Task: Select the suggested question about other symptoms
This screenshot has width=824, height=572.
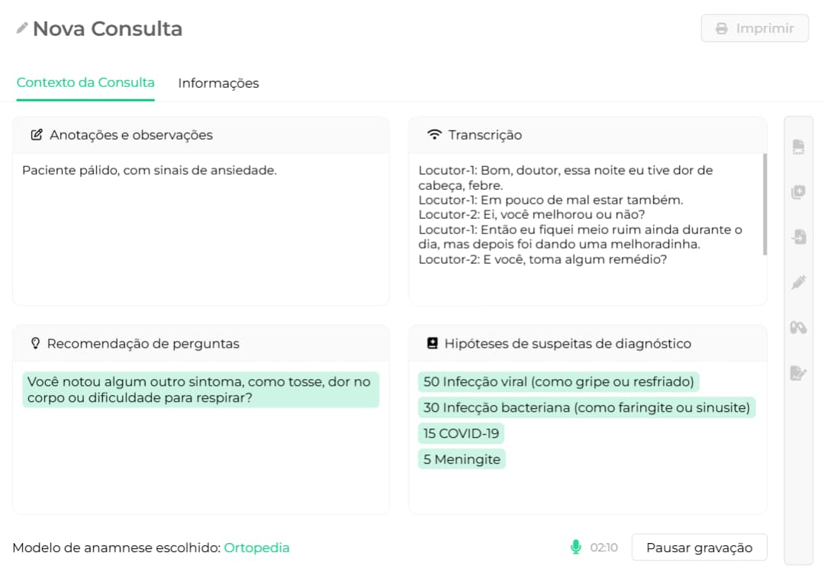Action: click(x=201, y=389)
